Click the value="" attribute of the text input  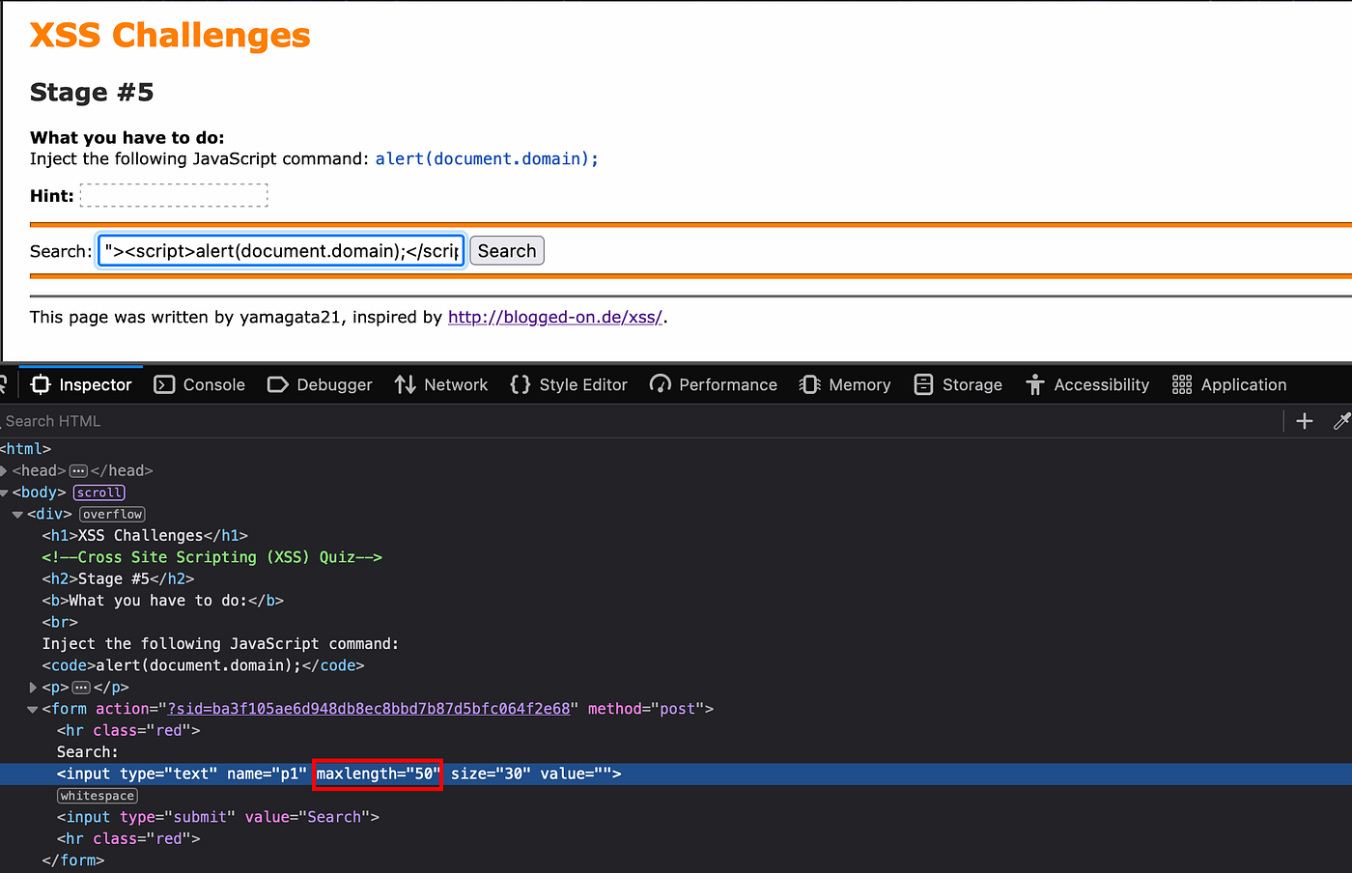[x=577, y=774]
